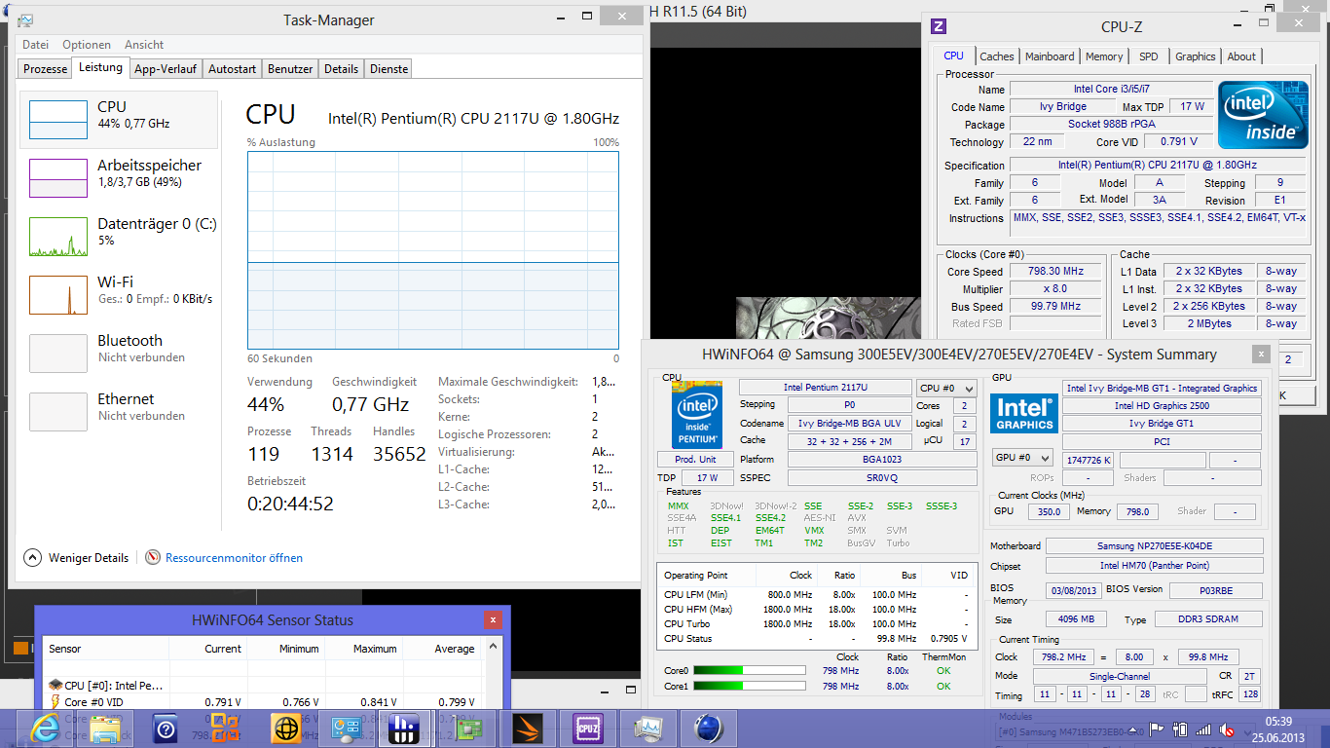The image size is (1330, 748).
Task: Click Average column header in Sensor Status
Action: (x=442, y=649)
